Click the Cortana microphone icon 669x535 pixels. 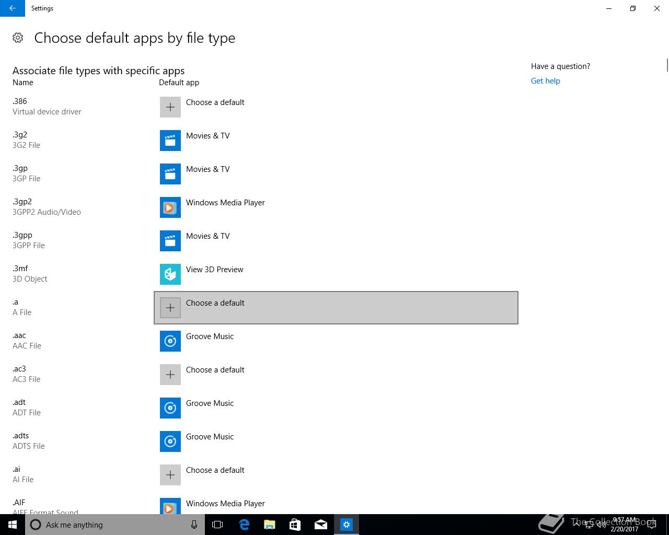(194, 525)
